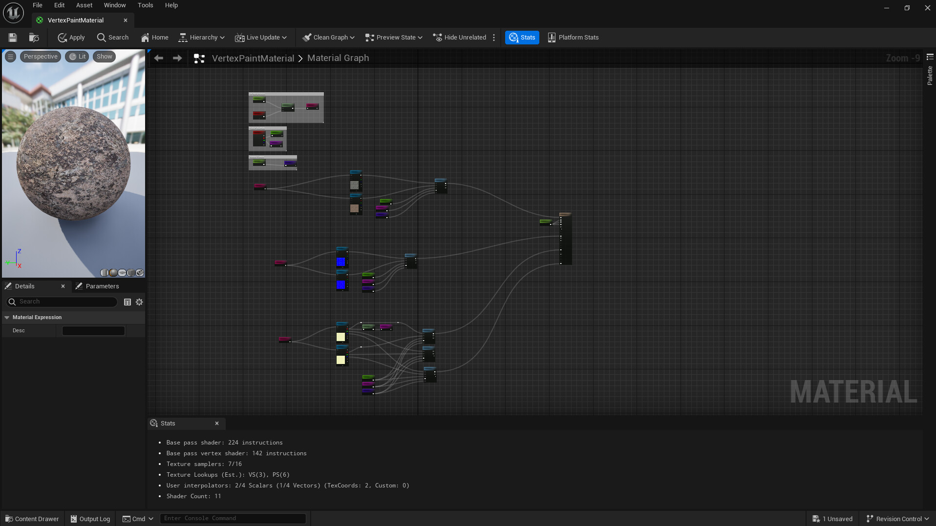Open Details panel settings gear
Image resolution: width=936 pixels, height=526 pixels.
pos(139,302)
